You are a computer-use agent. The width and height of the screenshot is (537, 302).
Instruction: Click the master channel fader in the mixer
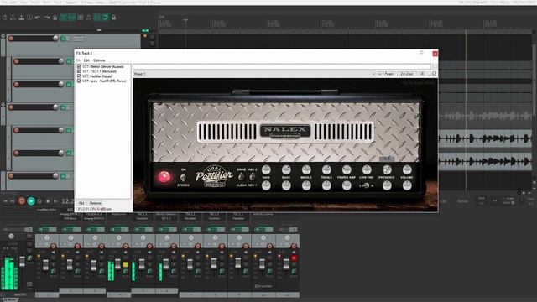[x=23, y=262]
